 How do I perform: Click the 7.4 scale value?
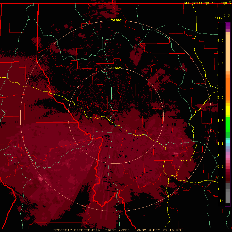click(220, 63)
